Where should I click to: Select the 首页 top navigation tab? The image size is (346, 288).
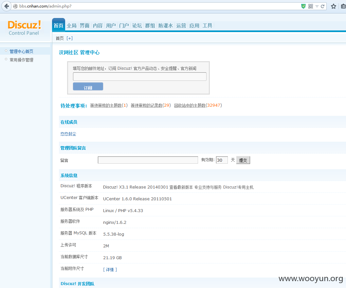pos(59,26)
